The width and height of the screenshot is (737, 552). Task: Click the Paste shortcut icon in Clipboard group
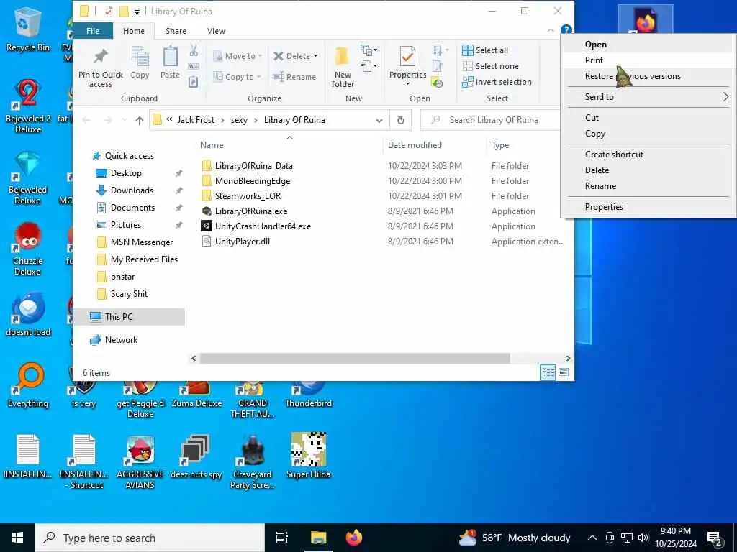pyautogui.click(x=193, y=83)
